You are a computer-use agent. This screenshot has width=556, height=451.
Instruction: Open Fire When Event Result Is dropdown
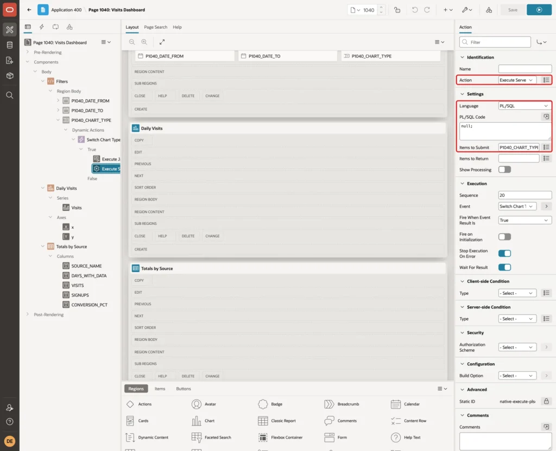[x=525, y=220]
